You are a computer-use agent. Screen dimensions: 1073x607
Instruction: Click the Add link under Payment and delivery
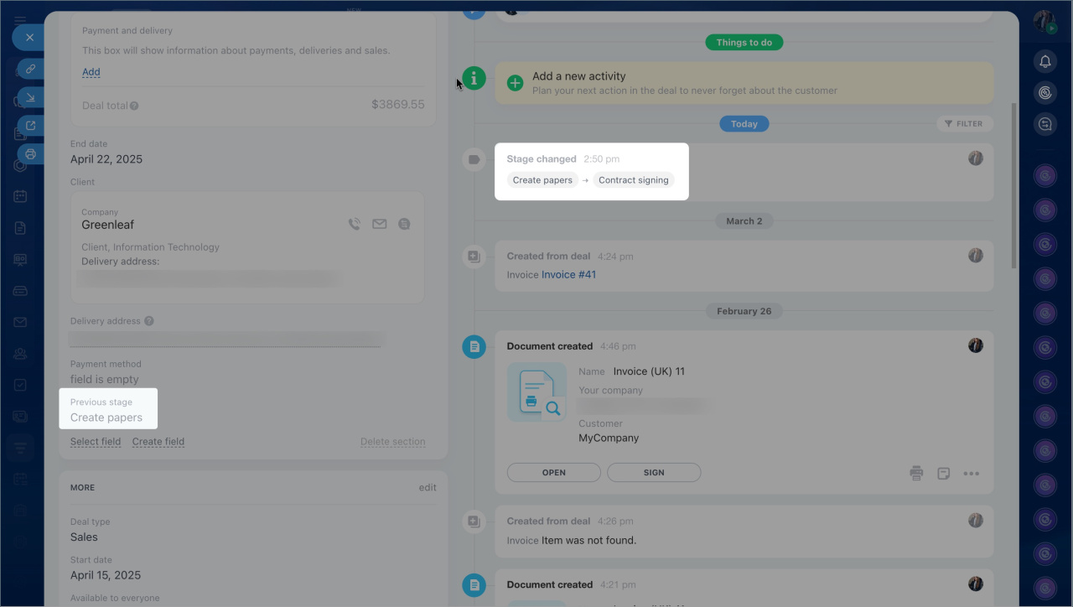(91, 72)
